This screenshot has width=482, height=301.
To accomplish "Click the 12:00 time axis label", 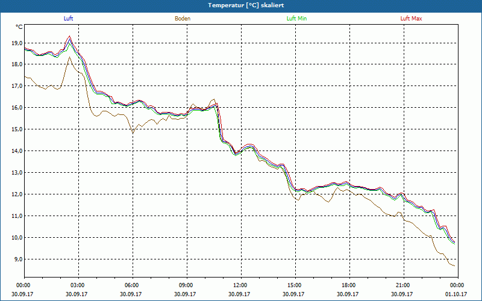I will point(240,285).
